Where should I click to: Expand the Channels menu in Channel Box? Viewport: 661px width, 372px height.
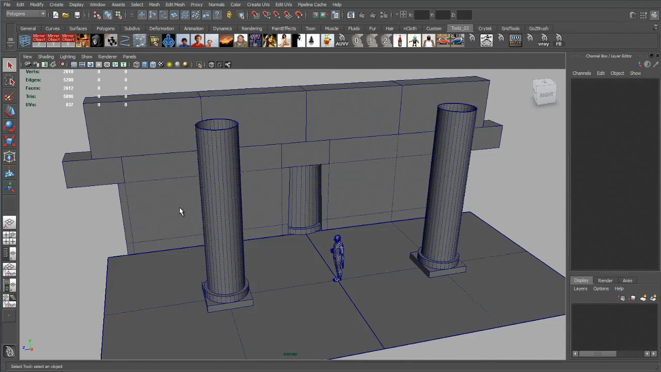(581, 73)
